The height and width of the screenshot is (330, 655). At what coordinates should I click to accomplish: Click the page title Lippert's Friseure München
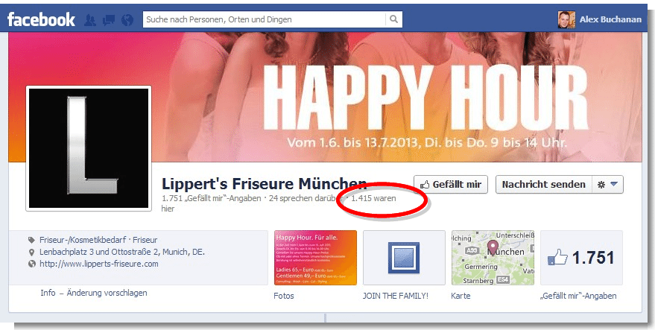pyautogui.click(x=264, y=183)
